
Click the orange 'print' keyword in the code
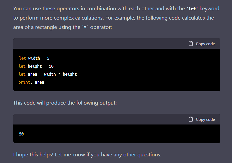pyautogui.click(x=24, y=82)
